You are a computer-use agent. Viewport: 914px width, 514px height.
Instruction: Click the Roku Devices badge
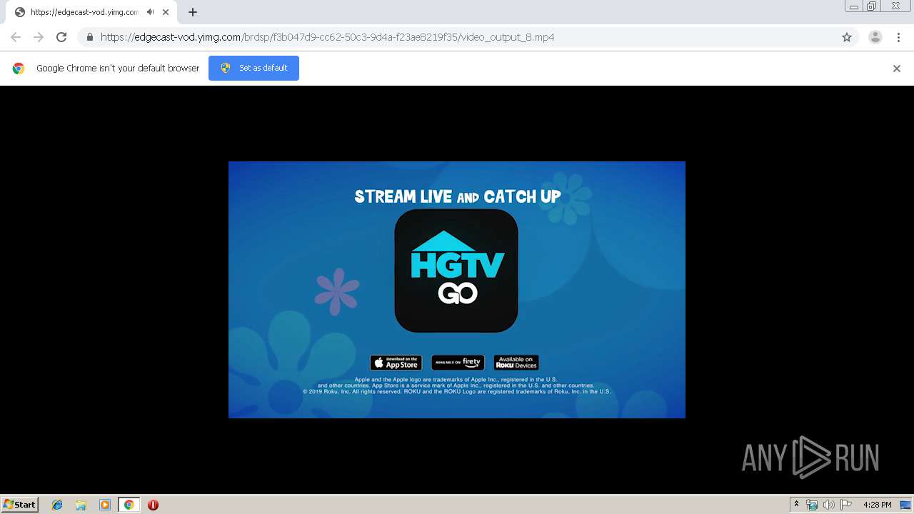pyautogui.click(x=516, y=363)
